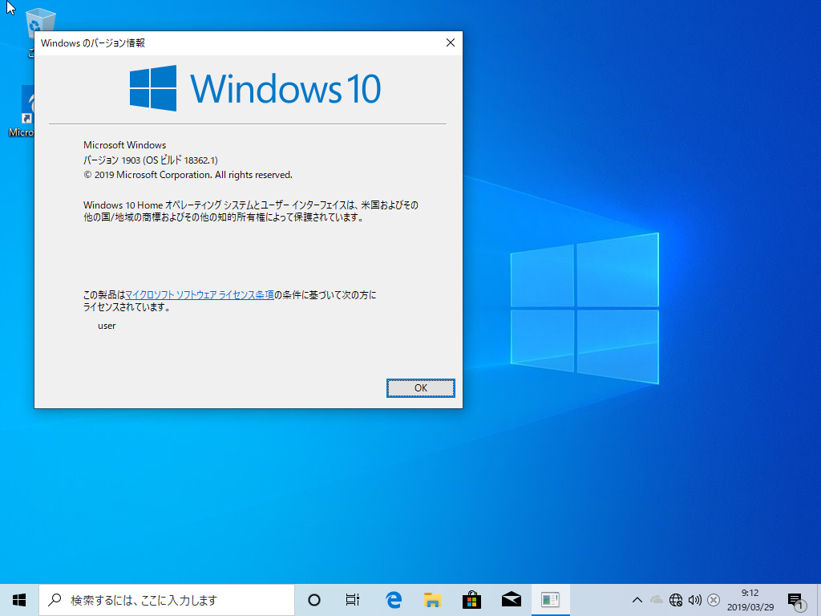Viewport: 821px width, 616px height.
Task: Click the version 1903 build 18362.1 text
Action: tap(151, 160)
